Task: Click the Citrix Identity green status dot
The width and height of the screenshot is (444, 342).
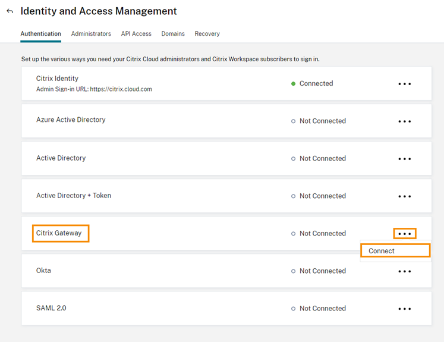Action: [294, 84]
